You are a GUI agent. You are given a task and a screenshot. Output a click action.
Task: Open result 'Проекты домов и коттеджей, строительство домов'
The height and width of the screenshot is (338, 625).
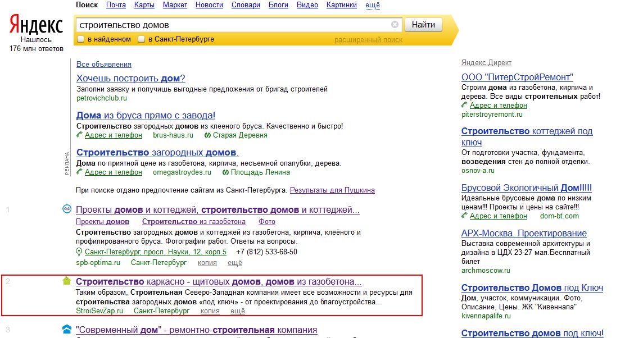(218, 209)
